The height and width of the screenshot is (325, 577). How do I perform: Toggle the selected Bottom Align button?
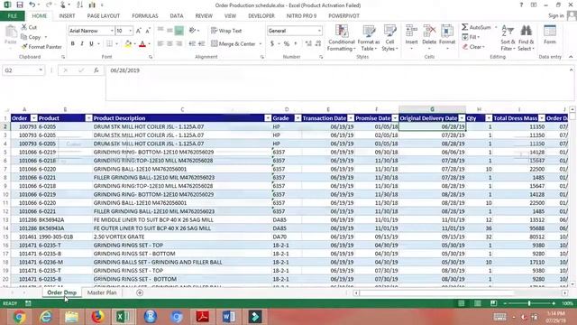coord(179,31)
